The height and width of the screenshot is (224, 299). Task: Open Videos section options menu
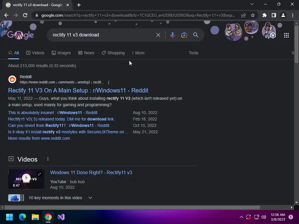pos(48,159)
